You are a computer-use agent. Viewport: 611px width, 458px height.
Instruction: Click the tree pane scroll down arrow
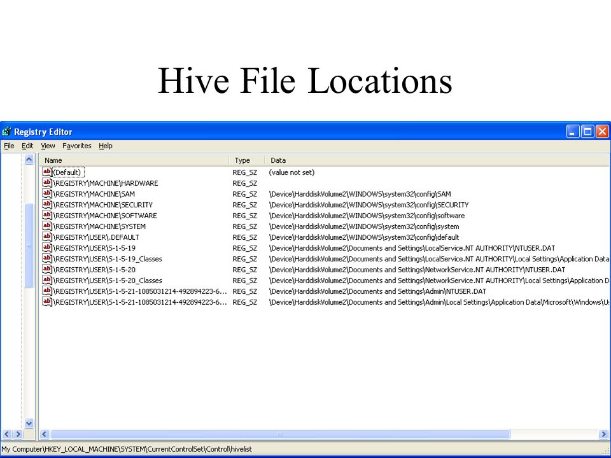(x=29, y=423)
